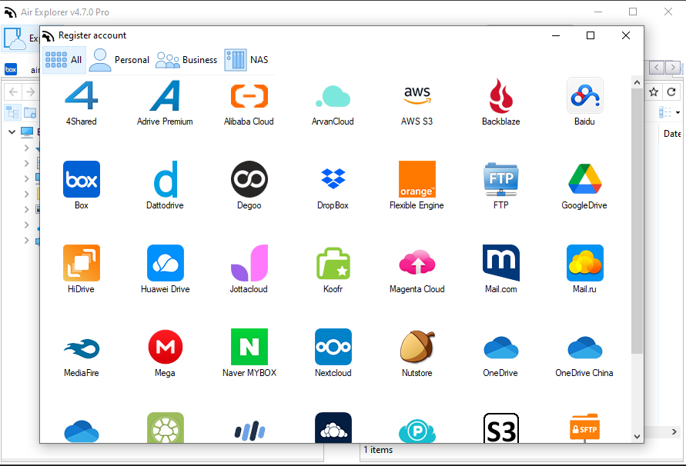Go forward in main window navigation

[x=30, y=92]
